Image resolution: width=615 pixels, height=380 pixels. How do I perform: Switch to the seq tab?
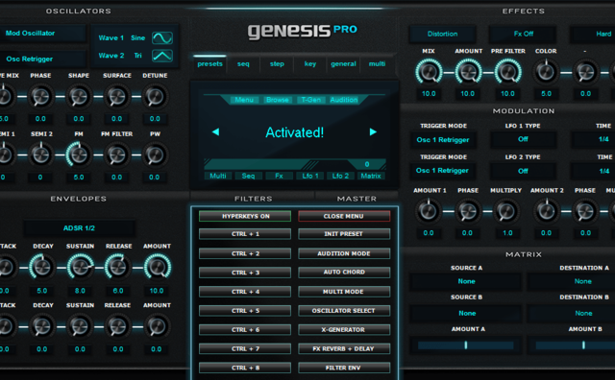(243, 64)
